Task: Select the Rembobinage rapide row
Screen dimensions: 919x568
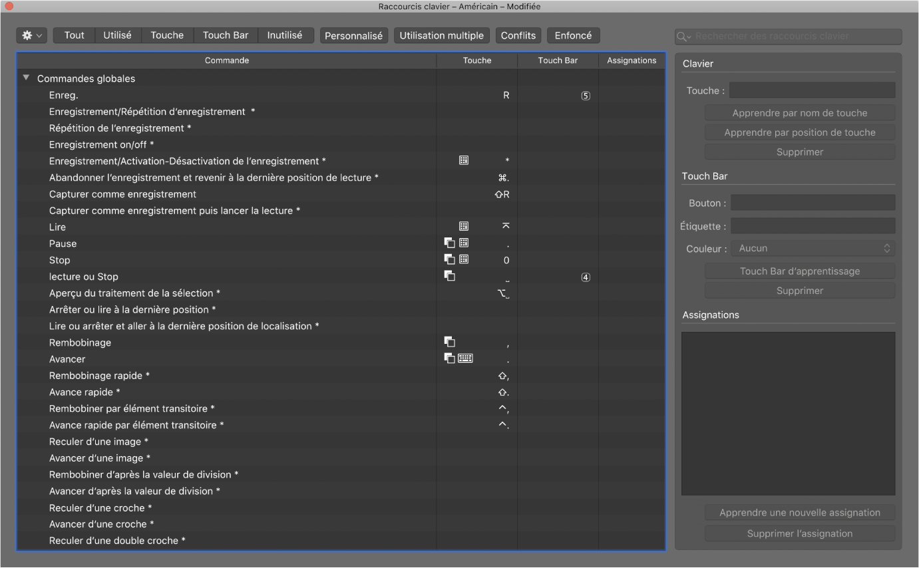Action: 341,376
